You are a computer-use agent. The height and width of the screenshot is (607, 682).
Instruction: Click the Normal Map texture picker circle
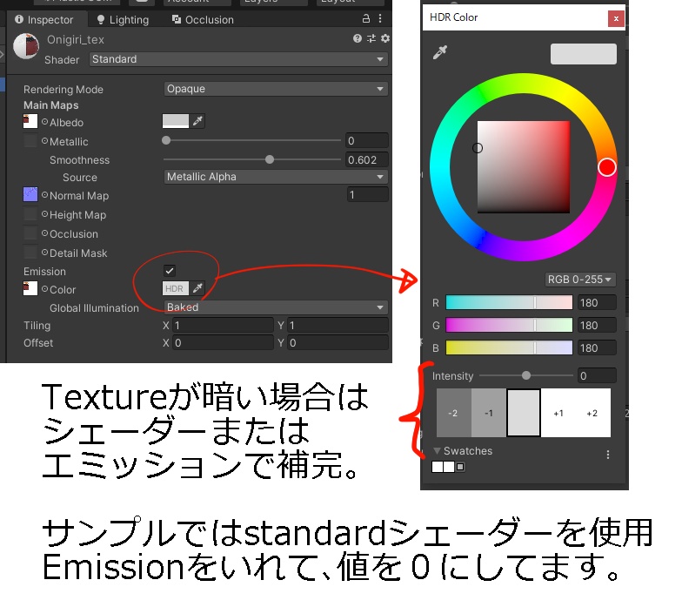(x=44, y=195)
